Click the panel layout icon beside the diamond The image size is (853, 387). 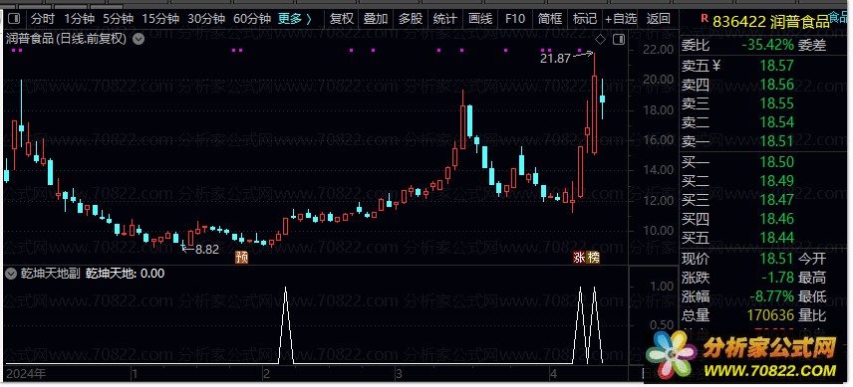[x=619, y=40]
